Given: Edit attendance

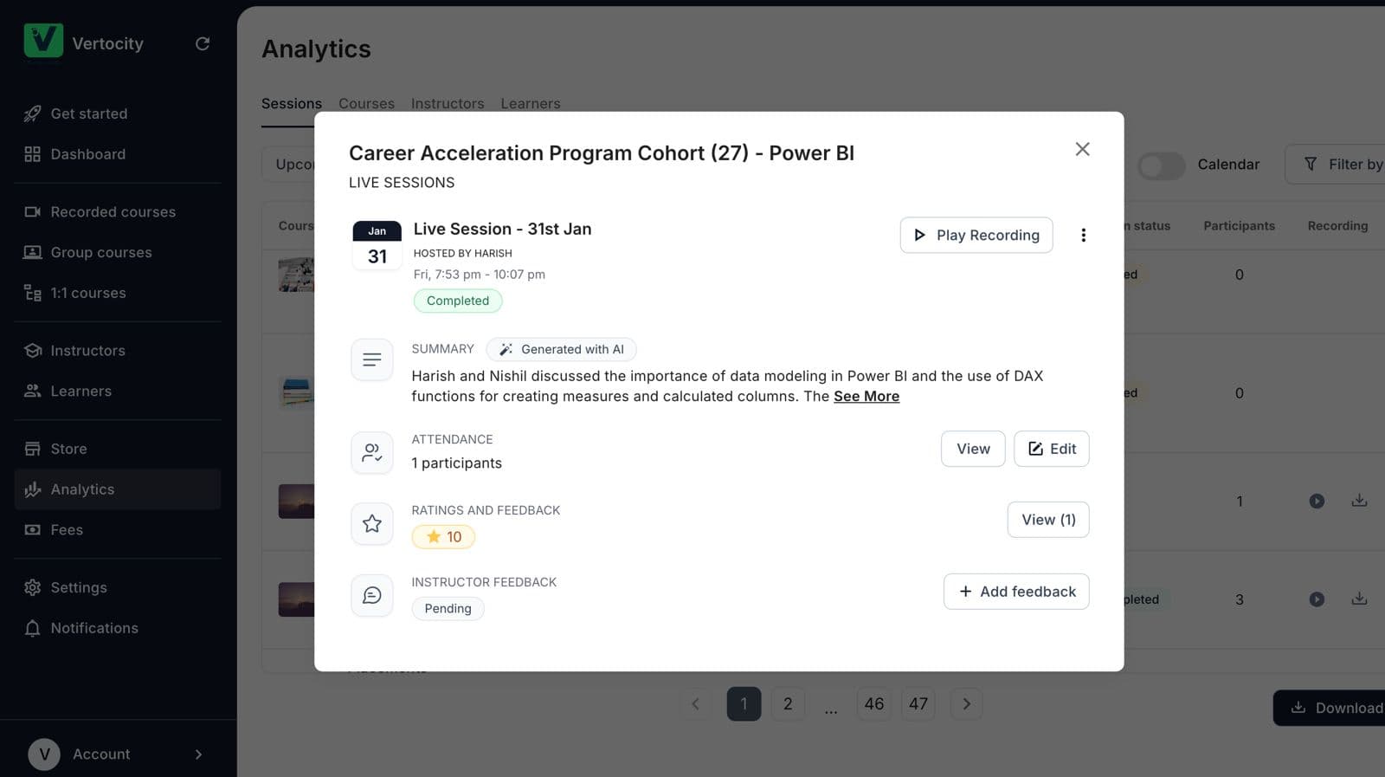Looking at the screenshot, I should click(x=1052, y=449).
